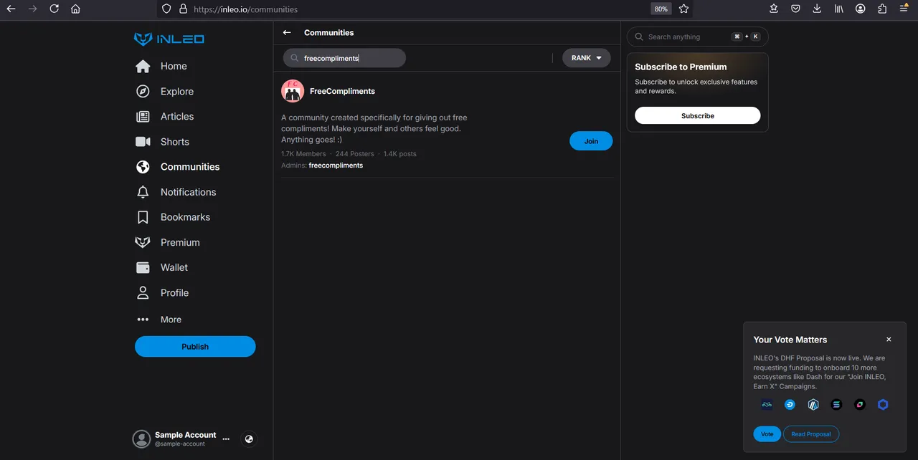This screenshot has height=460, width=918.
Task: Click the community search magnifier icon
Action: tap(294, 58)
